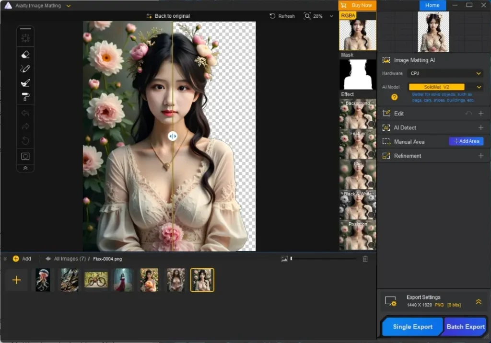Switch to the Home tab
The height and width of the screenshot is (343, 491).
432,5
